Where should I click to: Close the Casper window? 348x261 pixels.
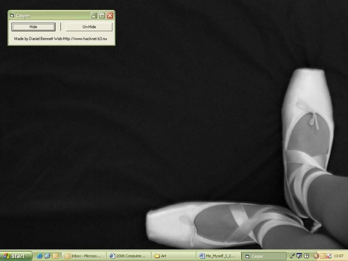pos(110,16)
